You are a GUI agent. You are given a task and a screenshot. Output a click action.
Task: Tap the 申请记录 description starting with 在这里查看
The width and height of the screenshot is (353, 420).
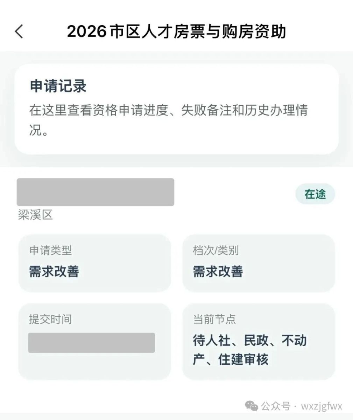[168, 110]
